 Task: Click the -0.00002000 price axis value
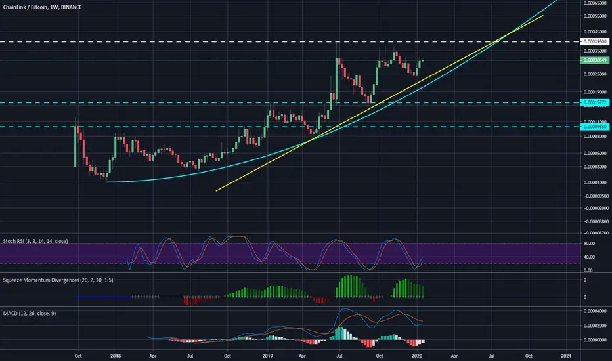[596, 209]
